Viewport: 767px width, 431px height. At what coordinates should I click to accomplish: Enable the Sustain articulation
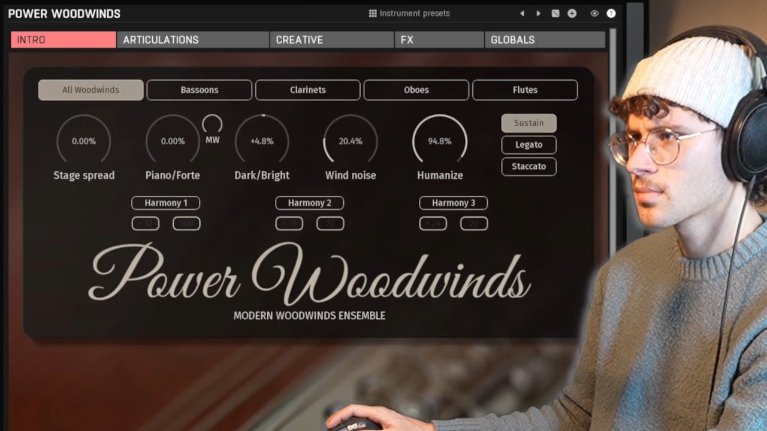click(529, 123)
